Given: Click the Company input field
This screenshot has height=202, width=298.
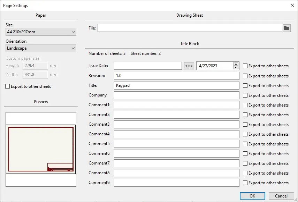Looking at the screenshot, I should coord(177,95).
